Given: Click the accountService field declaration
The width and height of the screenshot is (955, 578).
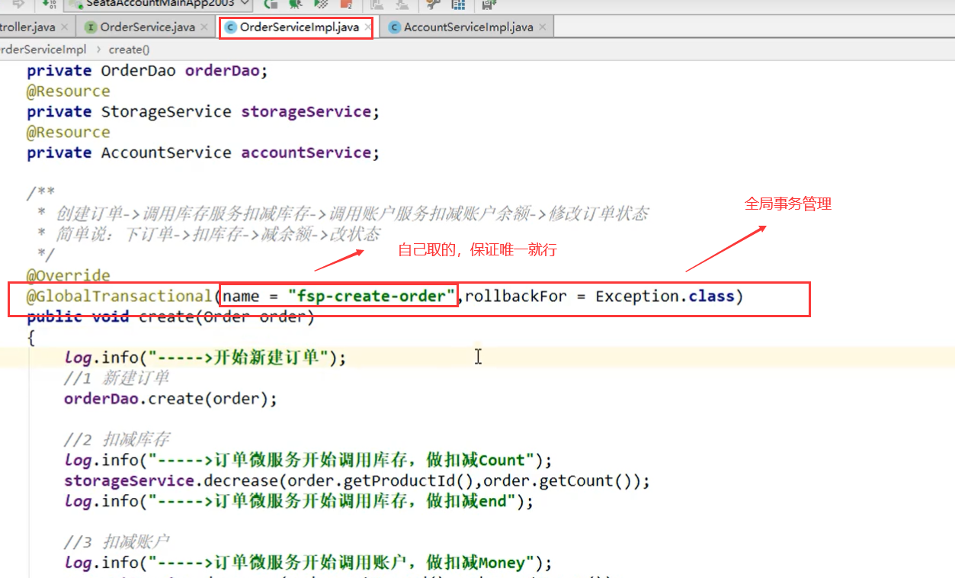Looking at the screenshot, I should (x=203, y=153).
